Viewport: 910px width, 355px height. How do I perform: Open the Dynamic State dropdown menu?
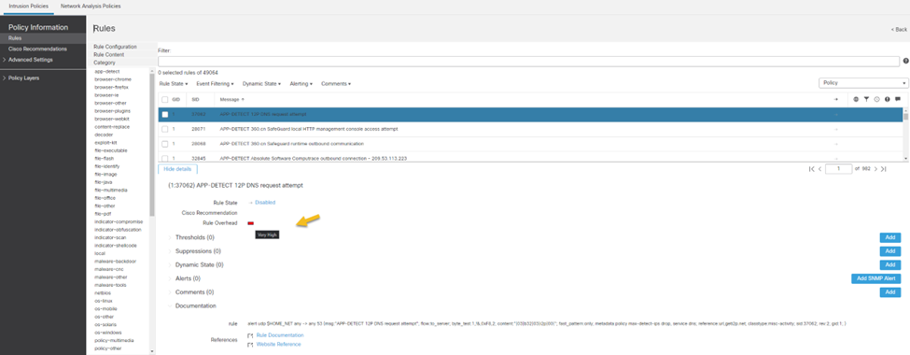tap(261, 84)
